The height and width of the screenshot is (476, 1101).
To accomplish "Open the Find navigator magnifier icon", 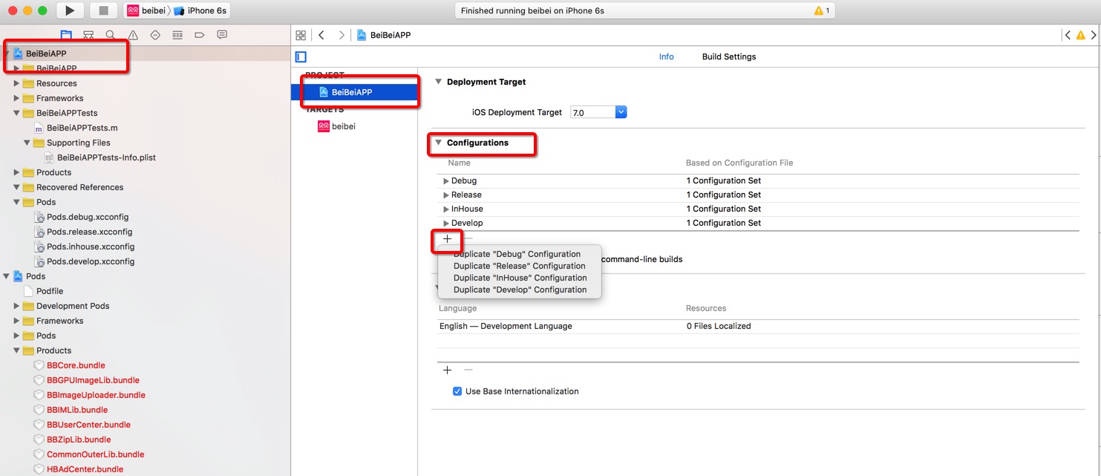I will click(111, 35).
